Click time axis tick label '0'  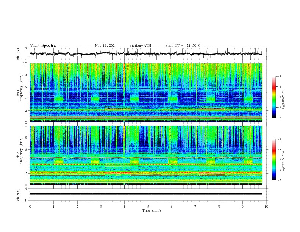[30, 207]
